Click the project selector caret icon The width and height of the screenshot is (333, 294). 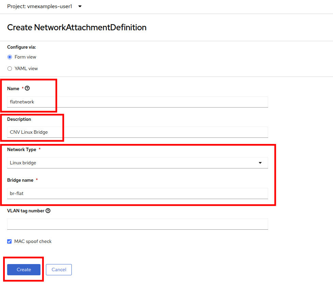click(x=80, y=6)
